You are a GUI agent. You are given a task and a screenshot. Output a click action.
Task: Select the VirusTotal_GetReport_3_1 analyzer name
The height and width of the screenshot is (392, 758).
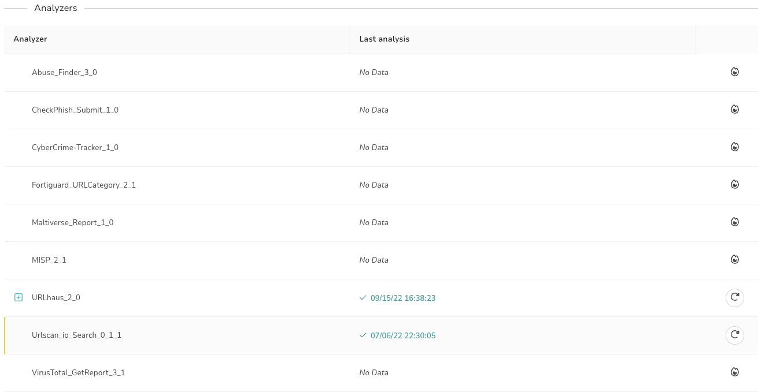[x=79, y=372]
